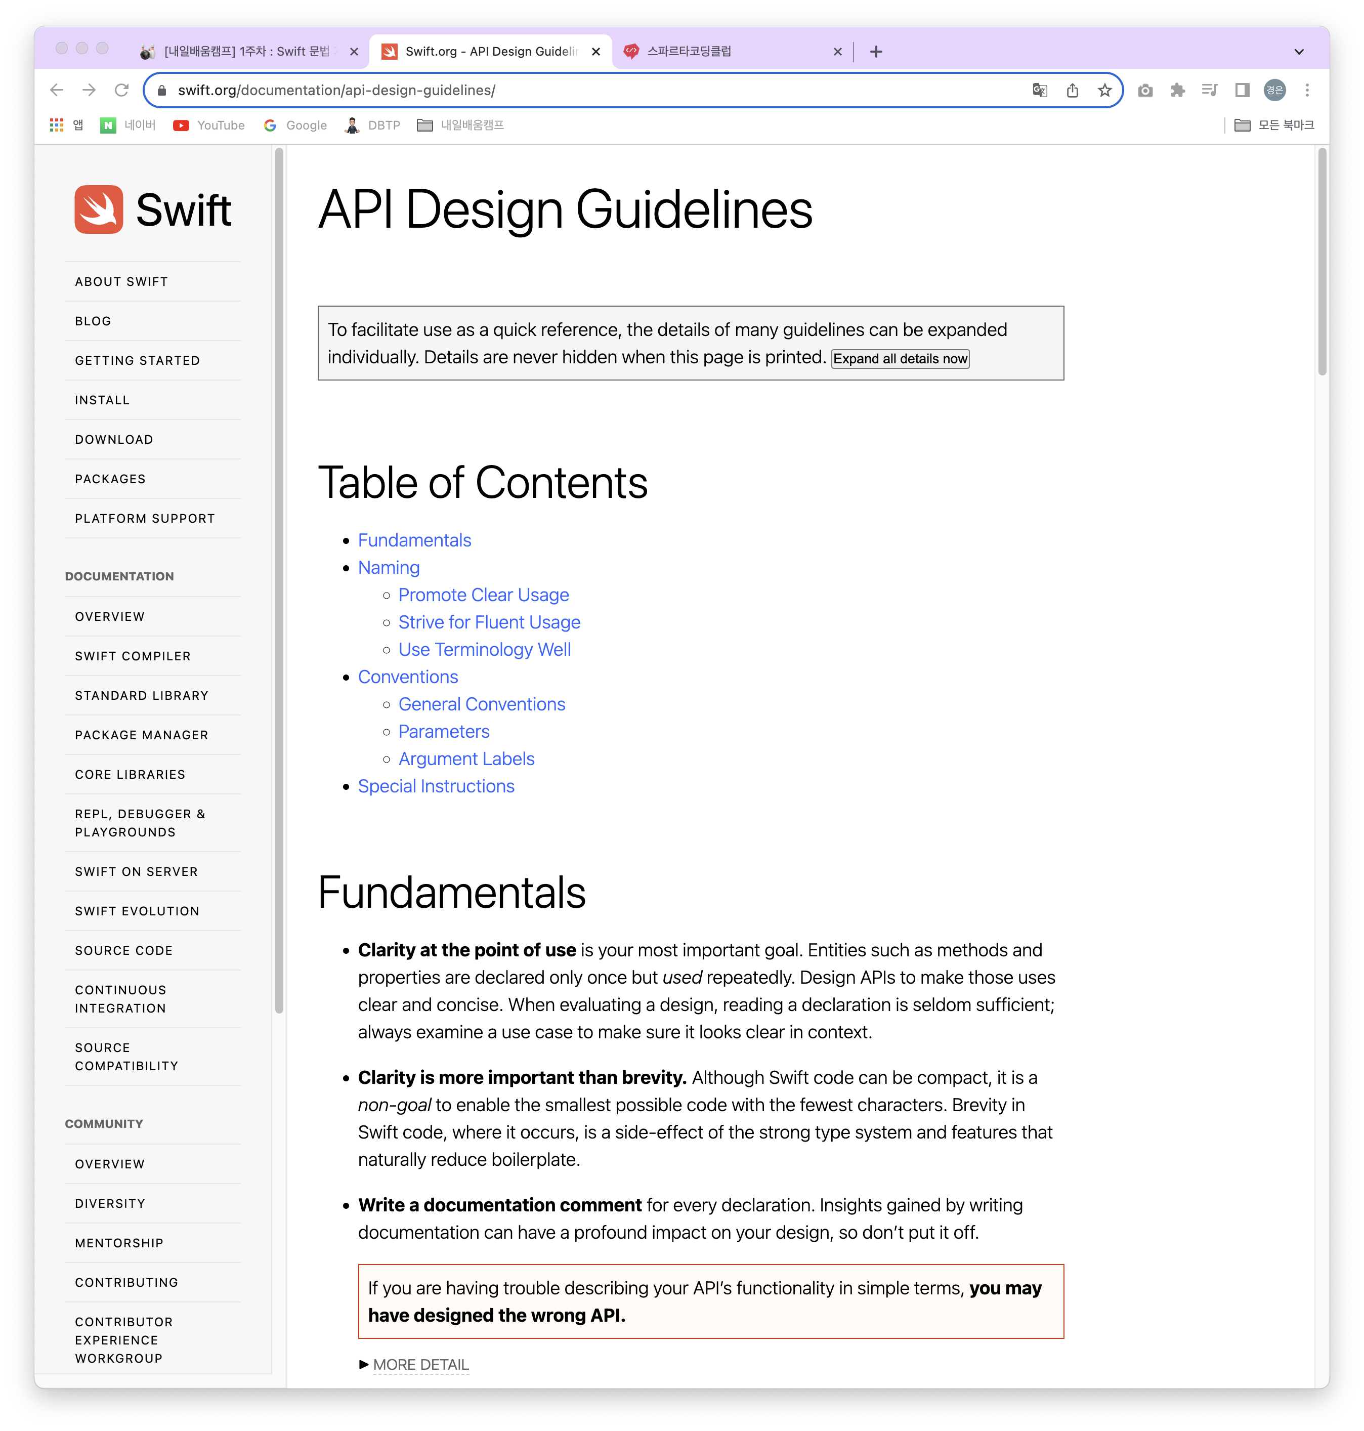Open the user profile avatar

click(1274, 90)
